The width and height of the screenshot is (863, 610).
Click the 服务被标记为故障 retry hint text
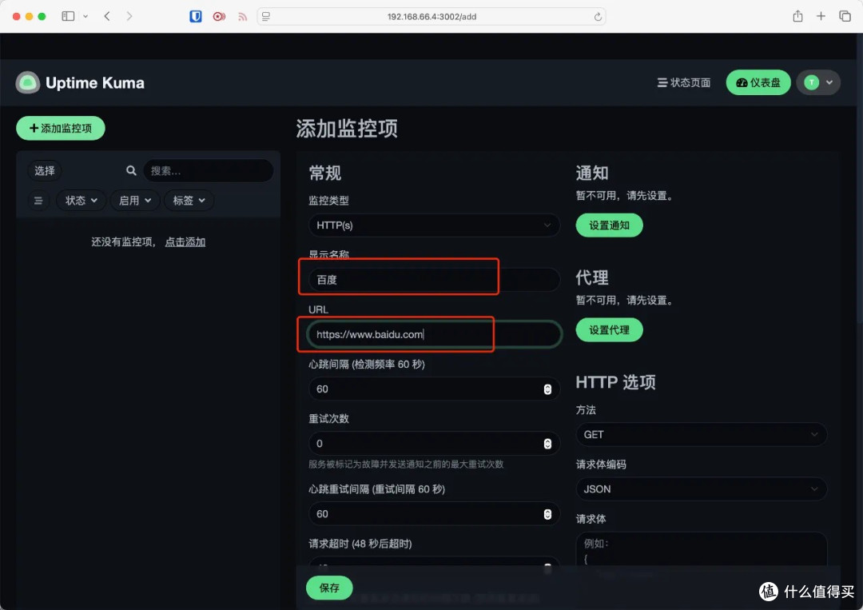click(406, 464)
